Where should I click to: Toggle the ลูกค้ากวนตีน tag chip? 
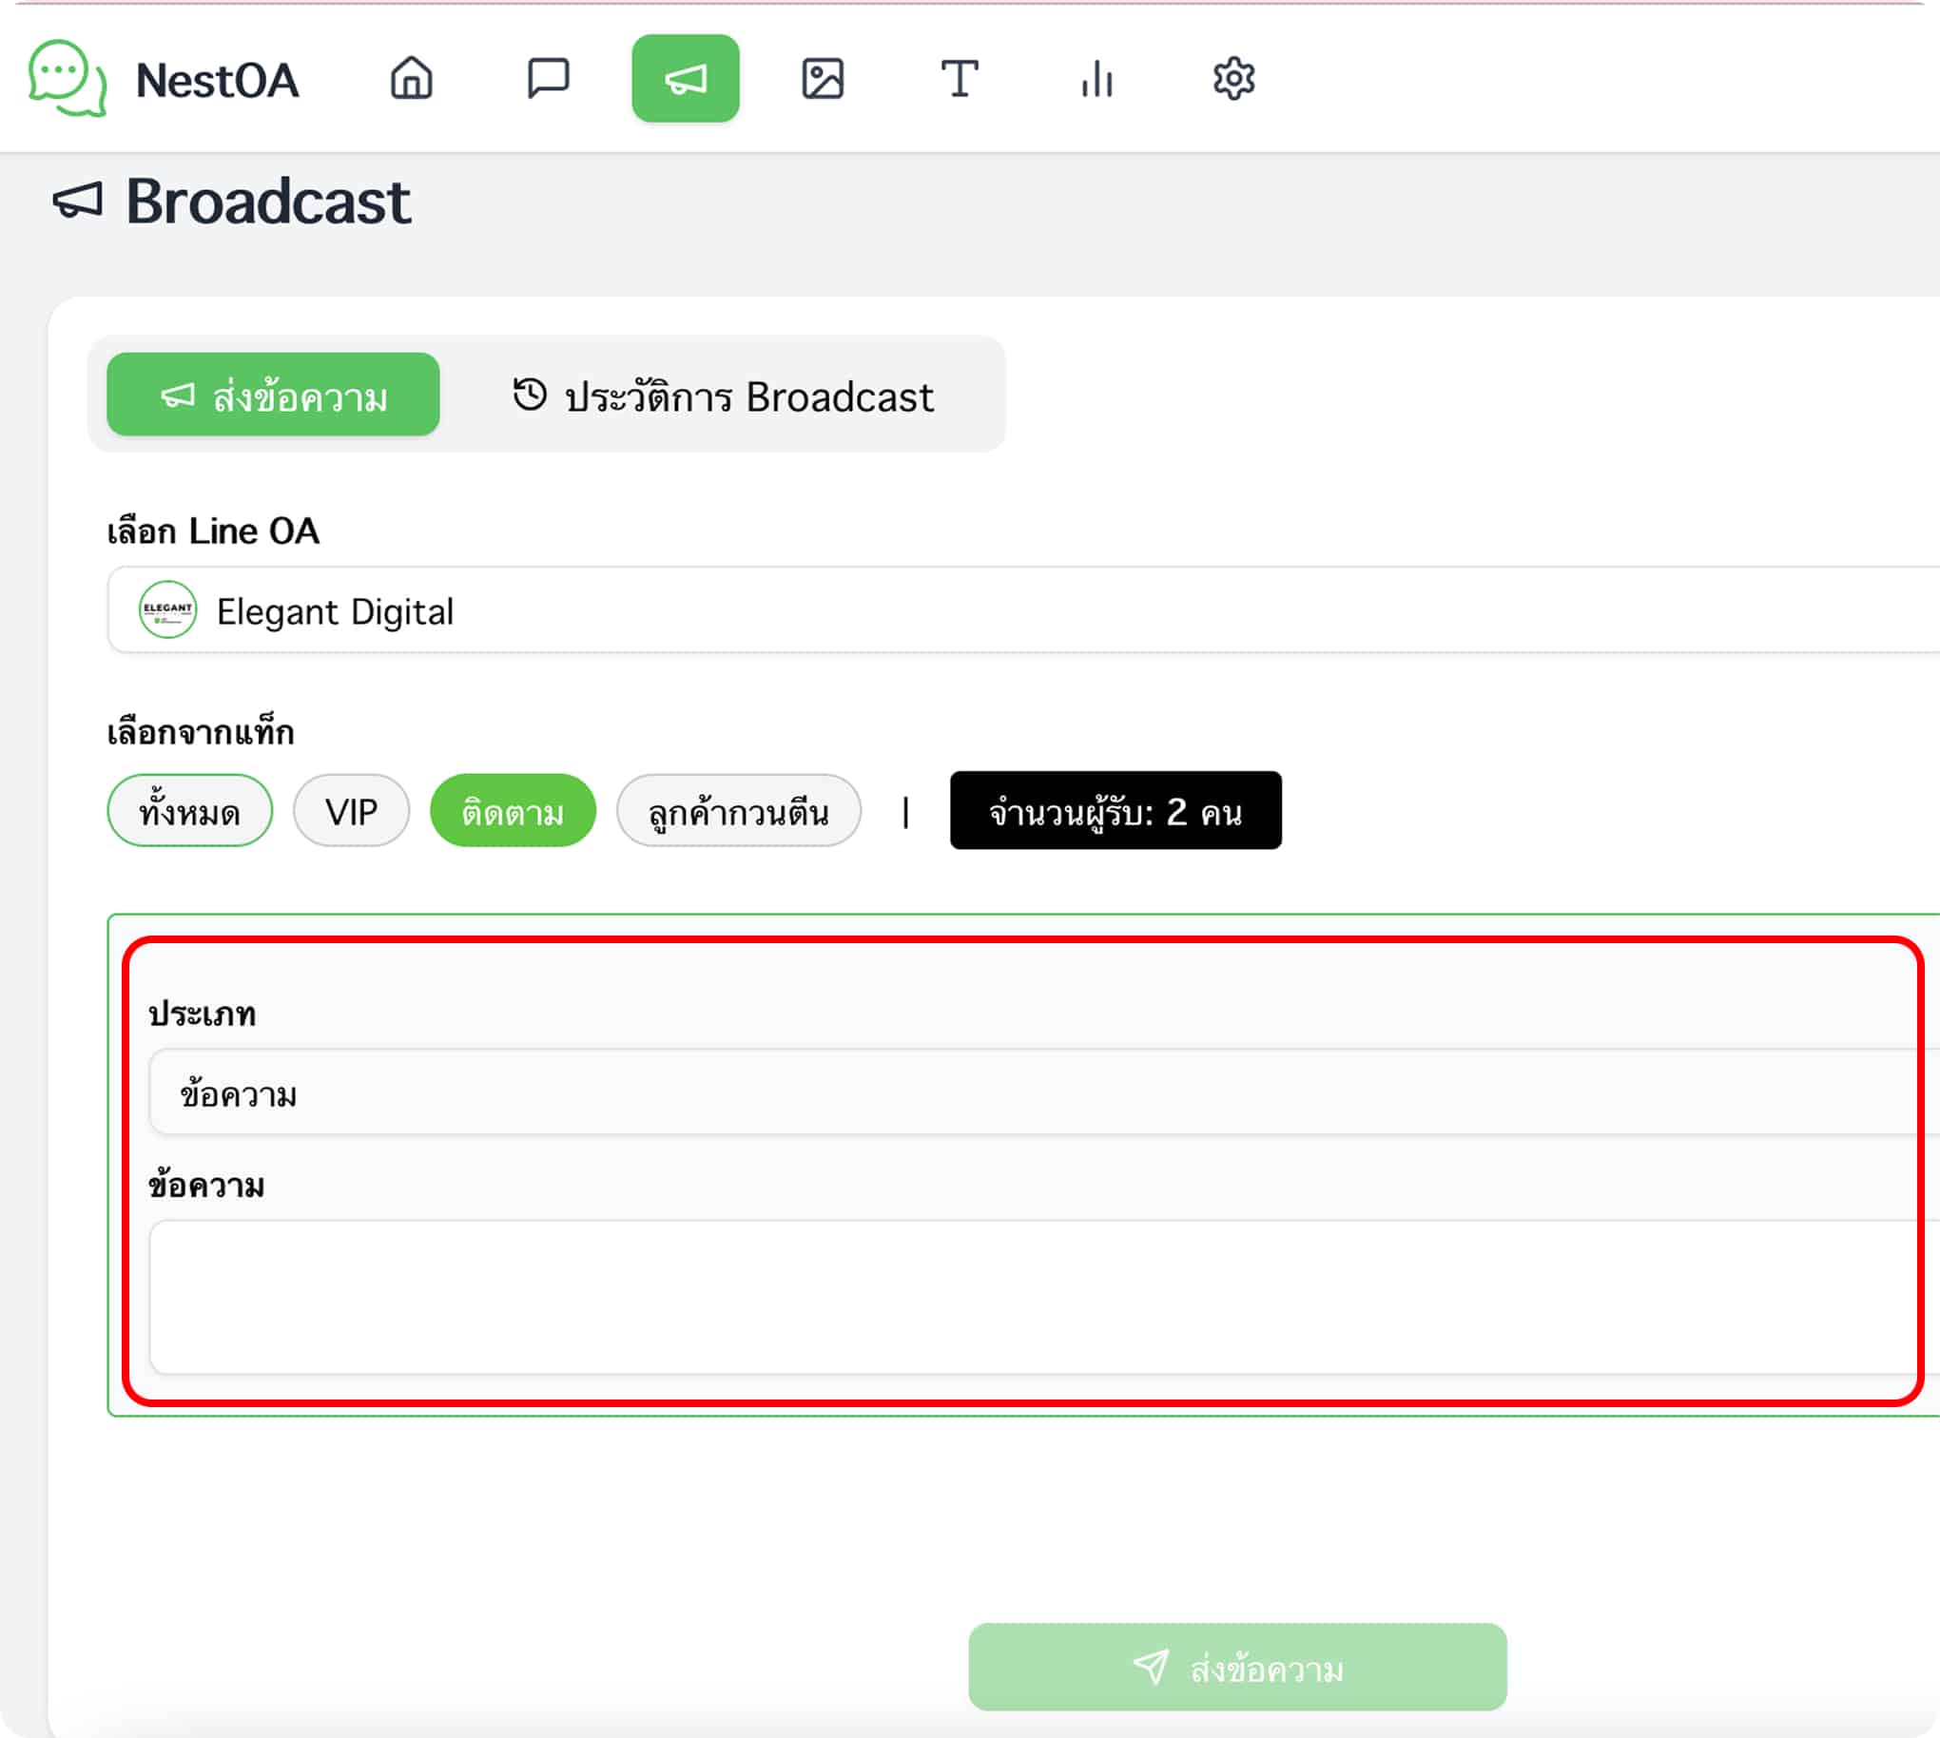739,811
